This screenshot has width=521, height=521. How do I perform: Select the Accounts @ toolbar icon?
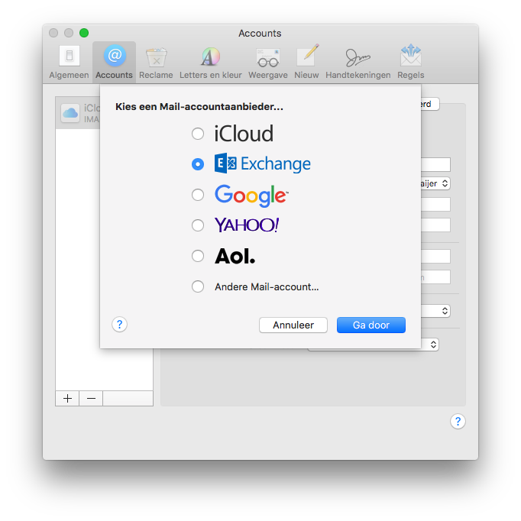pos(114,62)
